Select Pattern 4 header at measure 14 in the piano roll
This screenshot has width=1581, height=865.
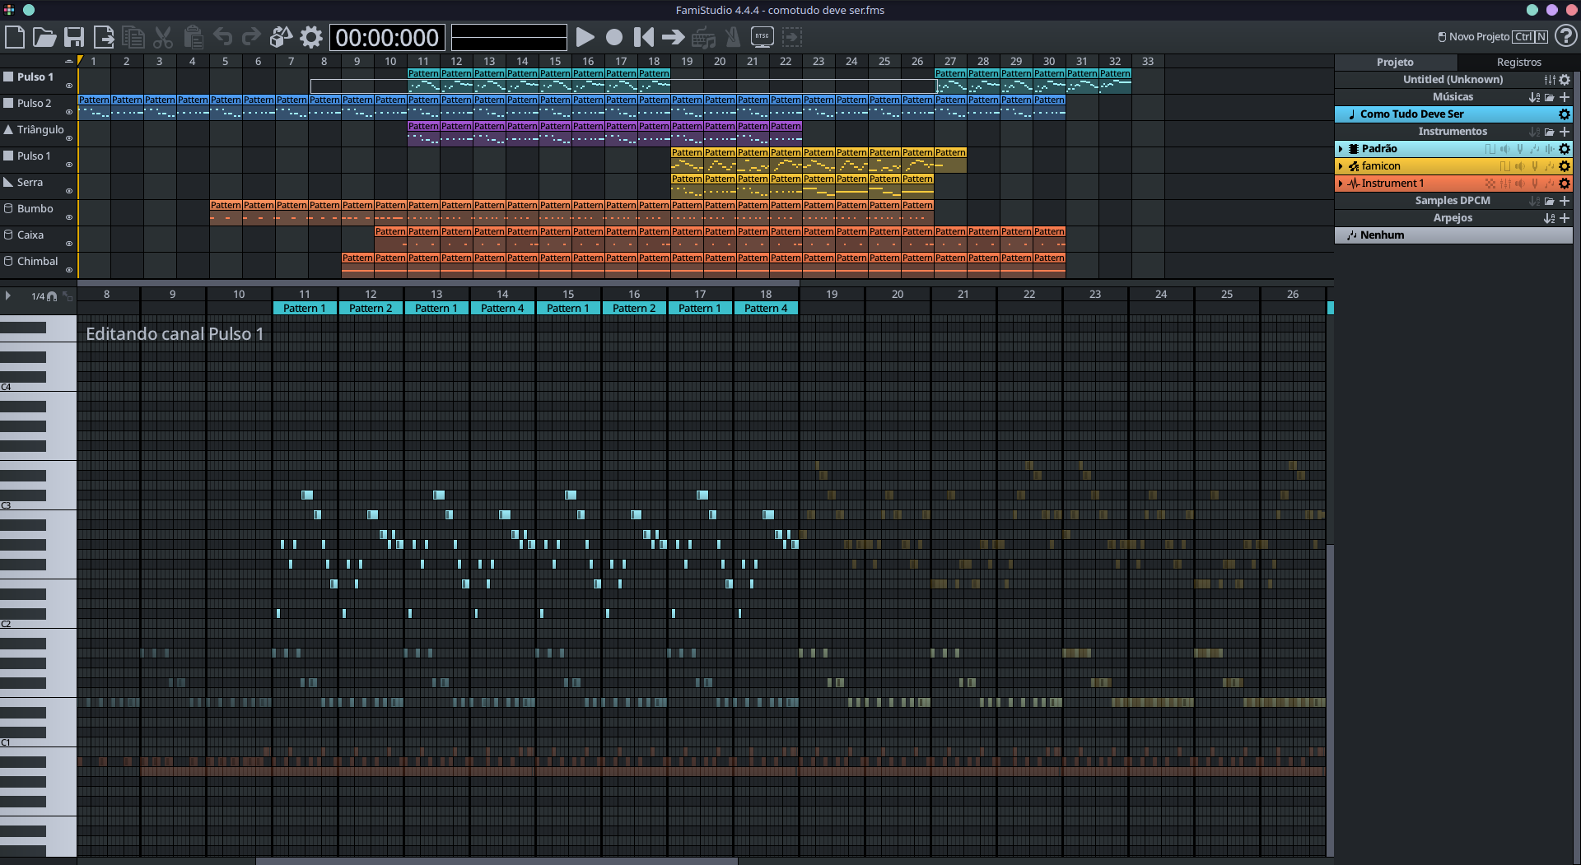tap(502, 309)
